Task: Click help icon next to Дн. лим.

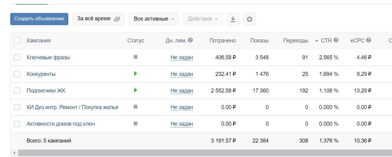Action: [x=190, y=40]
